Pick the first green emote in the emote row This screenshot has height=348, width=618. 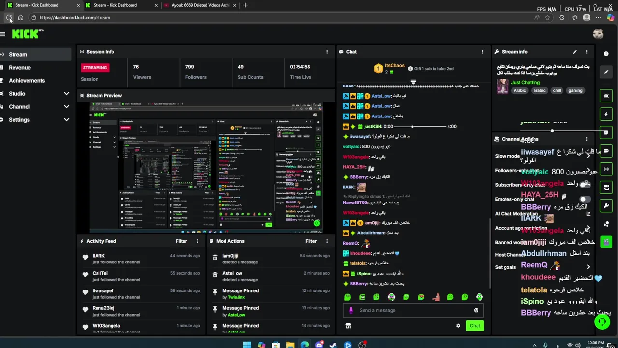pyautogui.click(x=347, y=297)
